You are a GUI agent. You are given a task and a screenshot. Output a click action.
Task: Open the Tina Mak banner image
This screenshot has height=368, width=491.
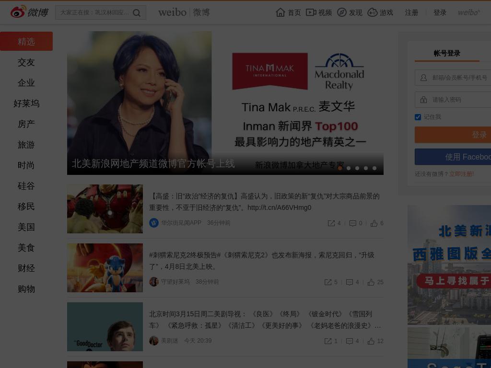point(225,103)
